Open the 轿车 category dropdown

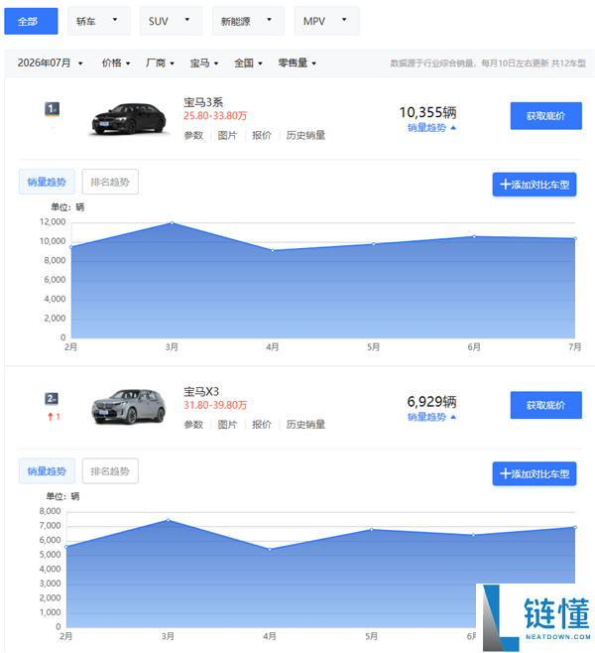point(98,21)
